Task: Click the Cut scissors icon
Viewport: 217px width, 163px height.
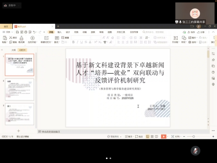Action: tap(10, 38)
